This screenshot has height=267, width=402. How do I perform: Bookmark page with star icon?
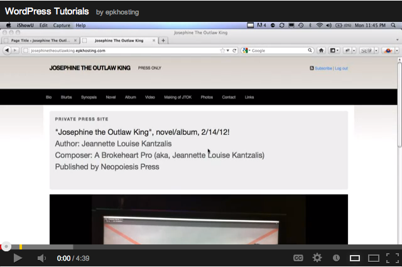coord(222,50)
